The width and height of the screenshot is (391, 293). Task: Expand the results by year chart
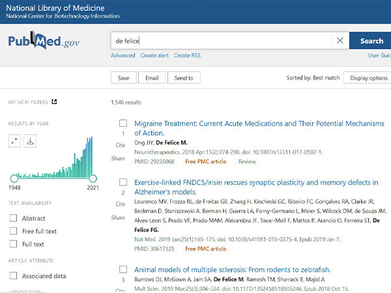[x=14, y=141]
